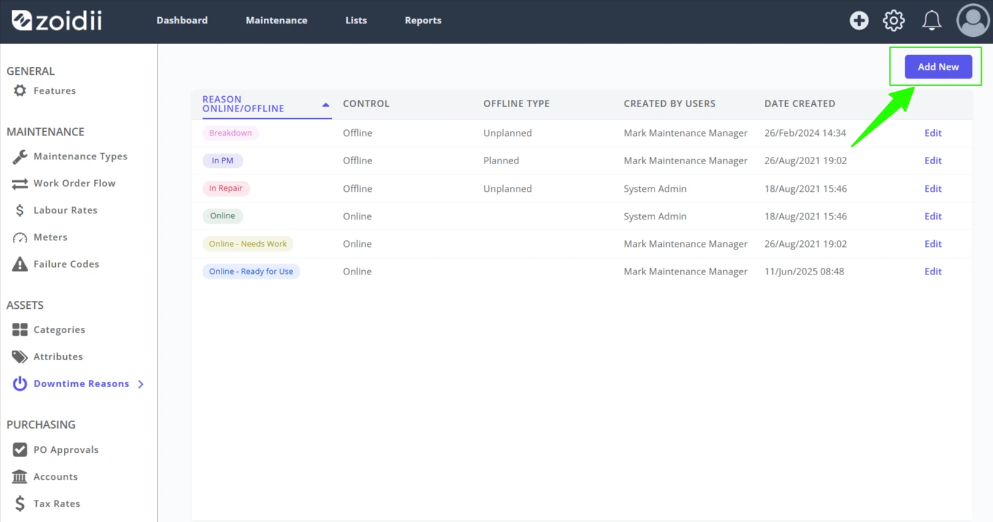This screenshot has height=522, width=993.
Task: Open the settings gear icon in header
Action: point(894,20)
